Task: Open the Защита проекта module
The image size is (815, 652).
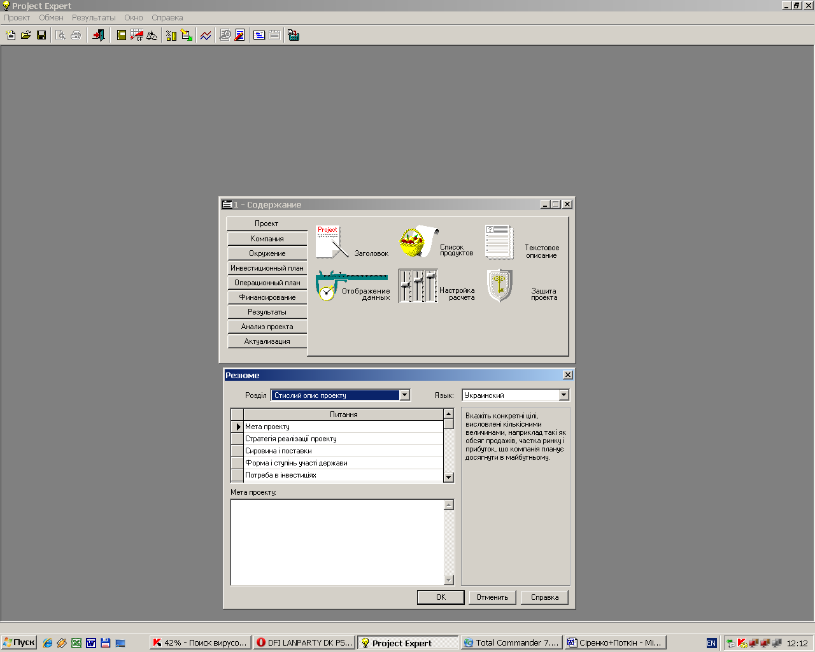Action: coord(522,286)
